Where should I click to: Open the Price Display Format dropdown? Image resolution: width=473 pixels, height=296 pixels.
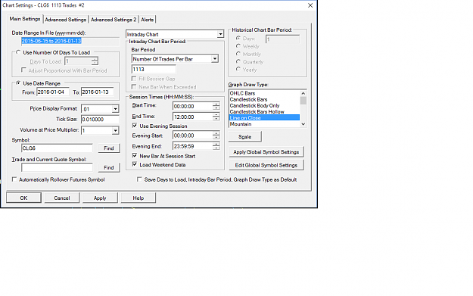[115, 109]
